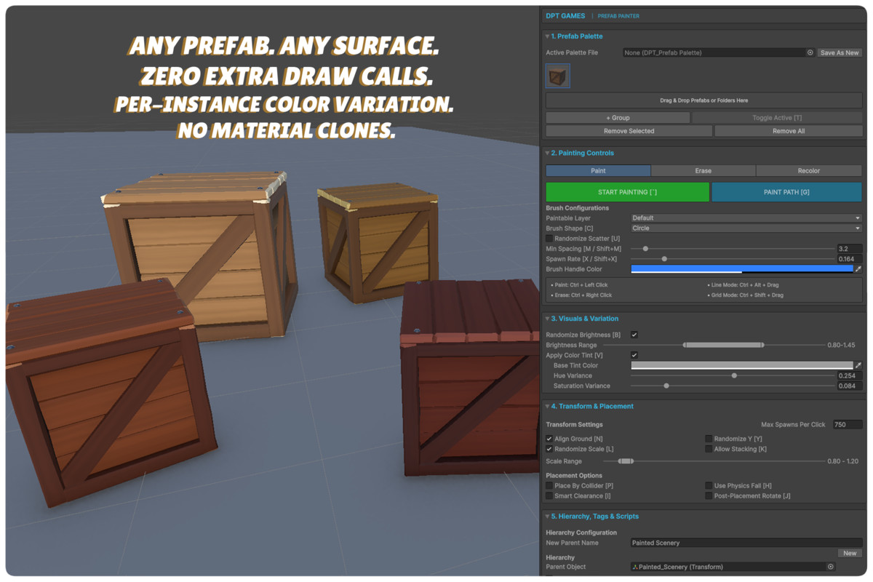
Task: Open object picker for Parent Object field
Action: tap(830, 567)
